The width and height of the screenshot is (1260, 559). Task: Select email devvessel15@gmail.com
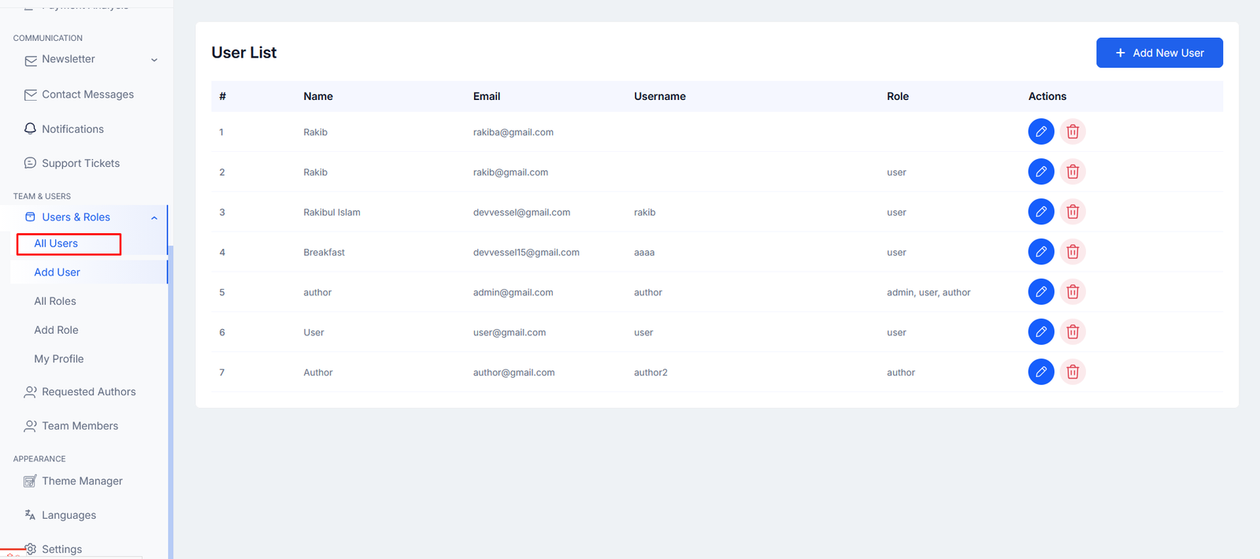click(526, 253)
